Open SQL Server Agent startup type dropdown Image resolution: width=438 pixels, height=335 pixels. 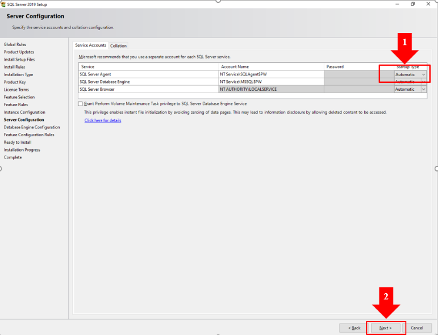click(x=423, y=74)
